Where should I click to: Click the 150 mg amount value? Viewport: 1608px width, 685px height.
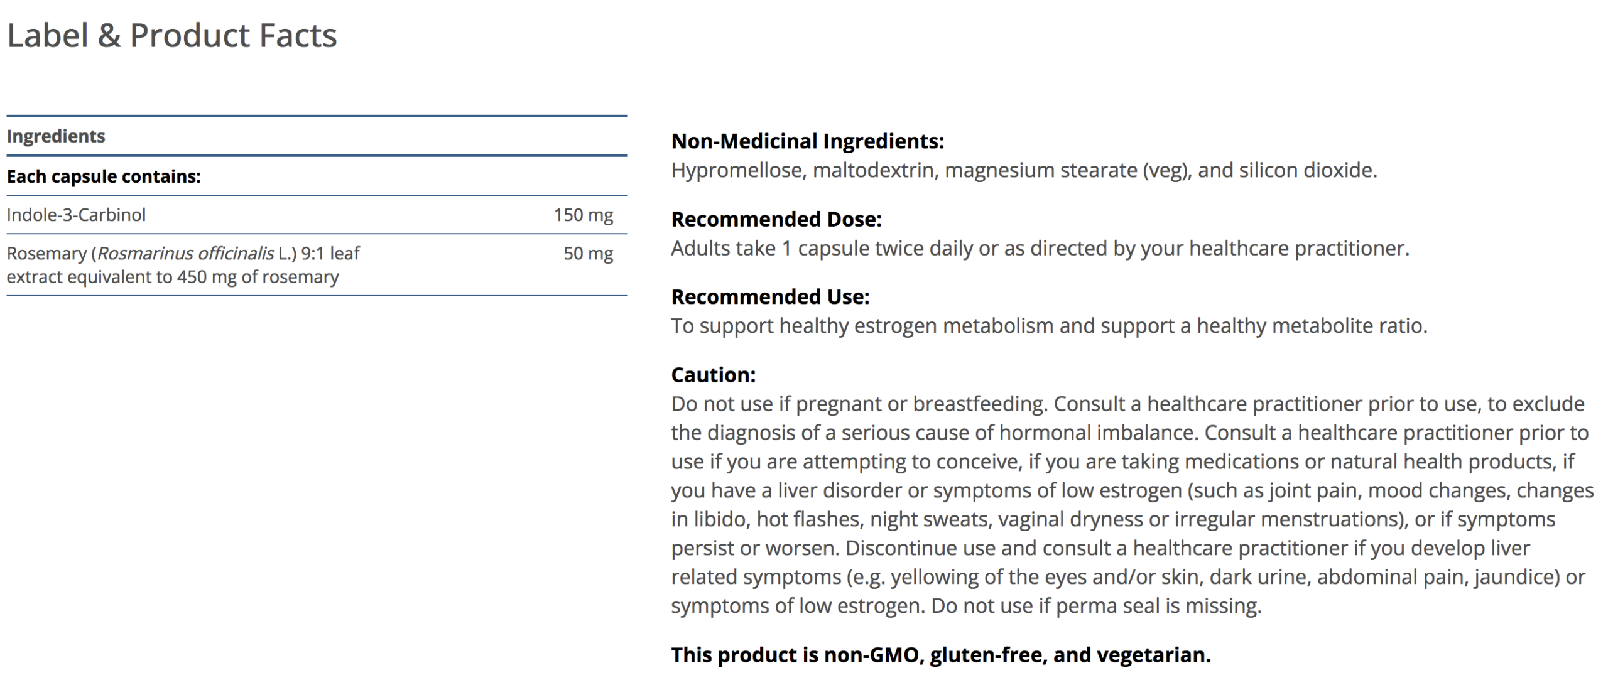point(583,215)
